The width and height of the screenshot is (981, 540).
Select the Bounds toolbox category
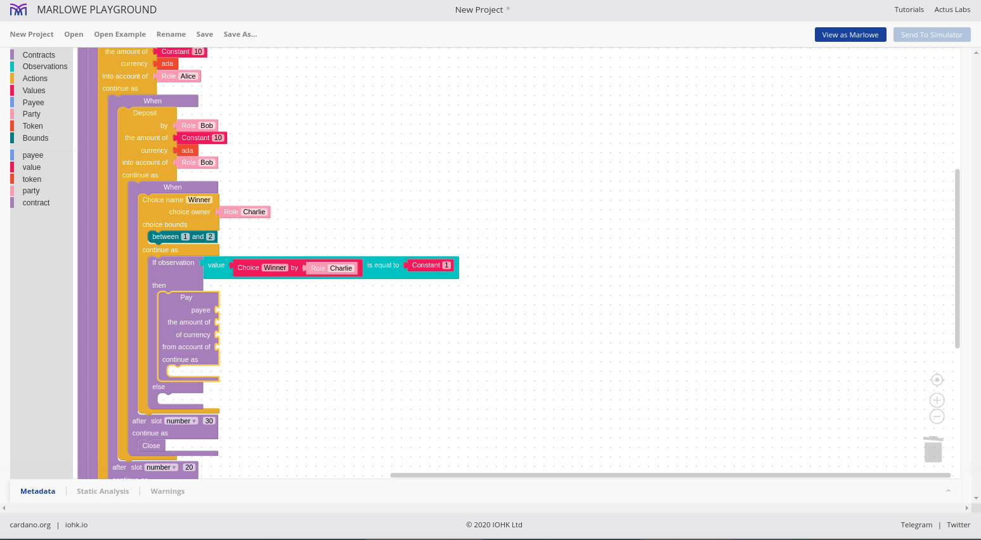pos(36,138)
